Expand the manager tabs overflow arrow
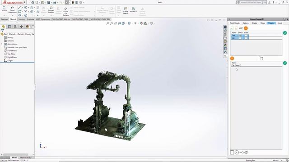Image resolution: width=289 pixels, height=162 pixels. (33, 27)
